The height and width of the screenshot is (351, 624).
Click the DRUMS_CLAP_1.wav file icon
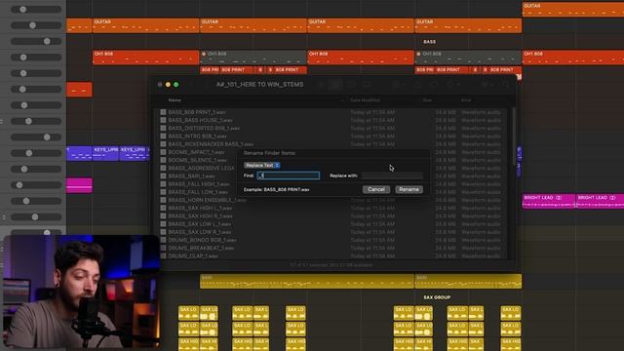(163, 255)
